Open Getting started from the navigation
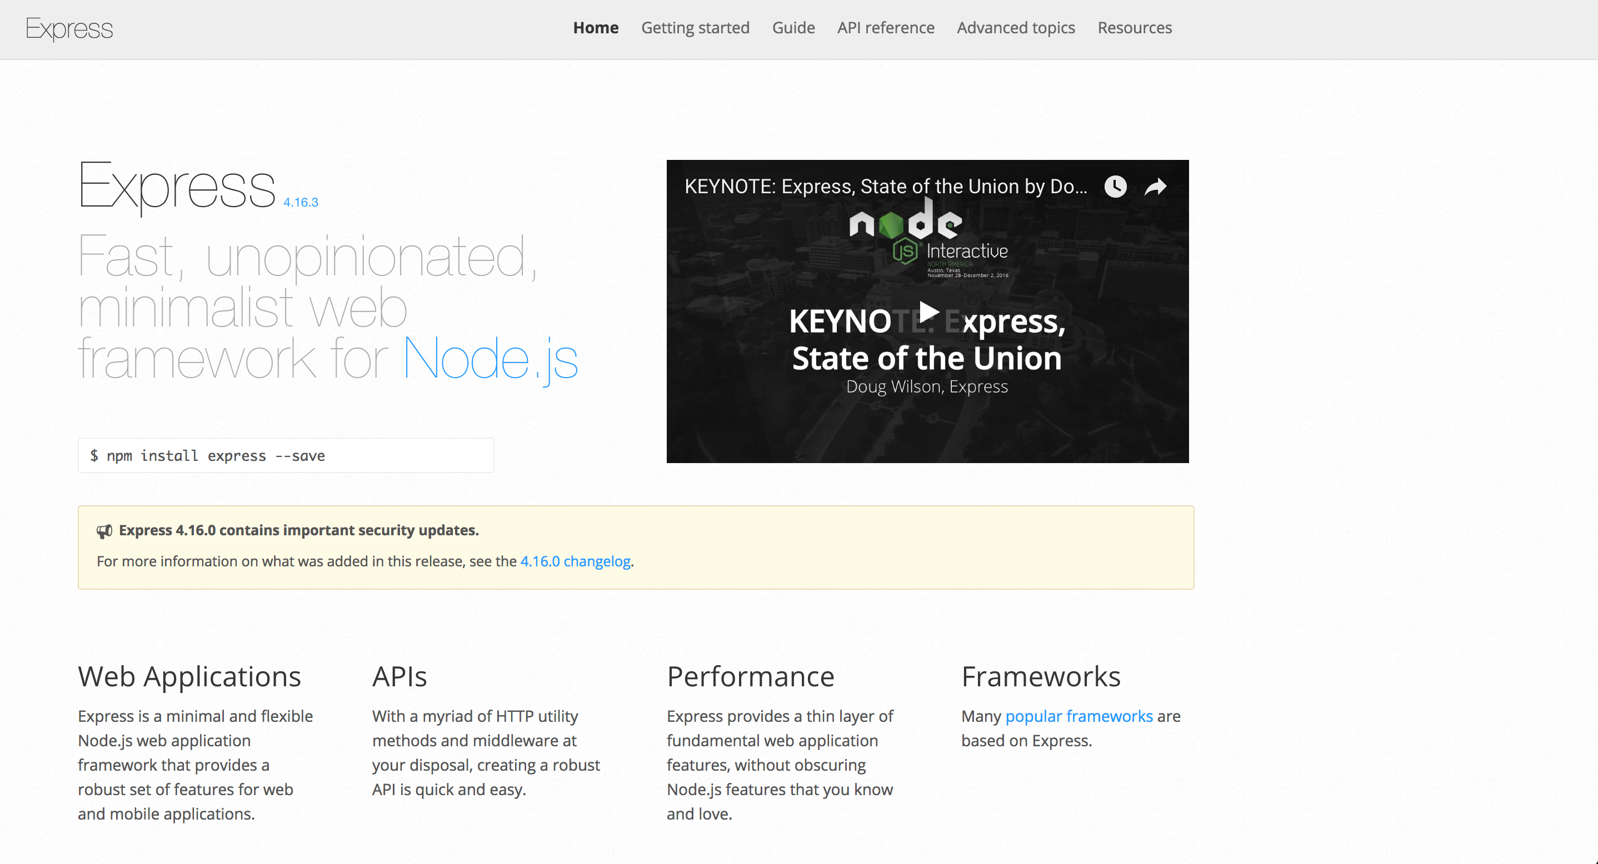Screen dimensions: 1598x864 point(696,27)
